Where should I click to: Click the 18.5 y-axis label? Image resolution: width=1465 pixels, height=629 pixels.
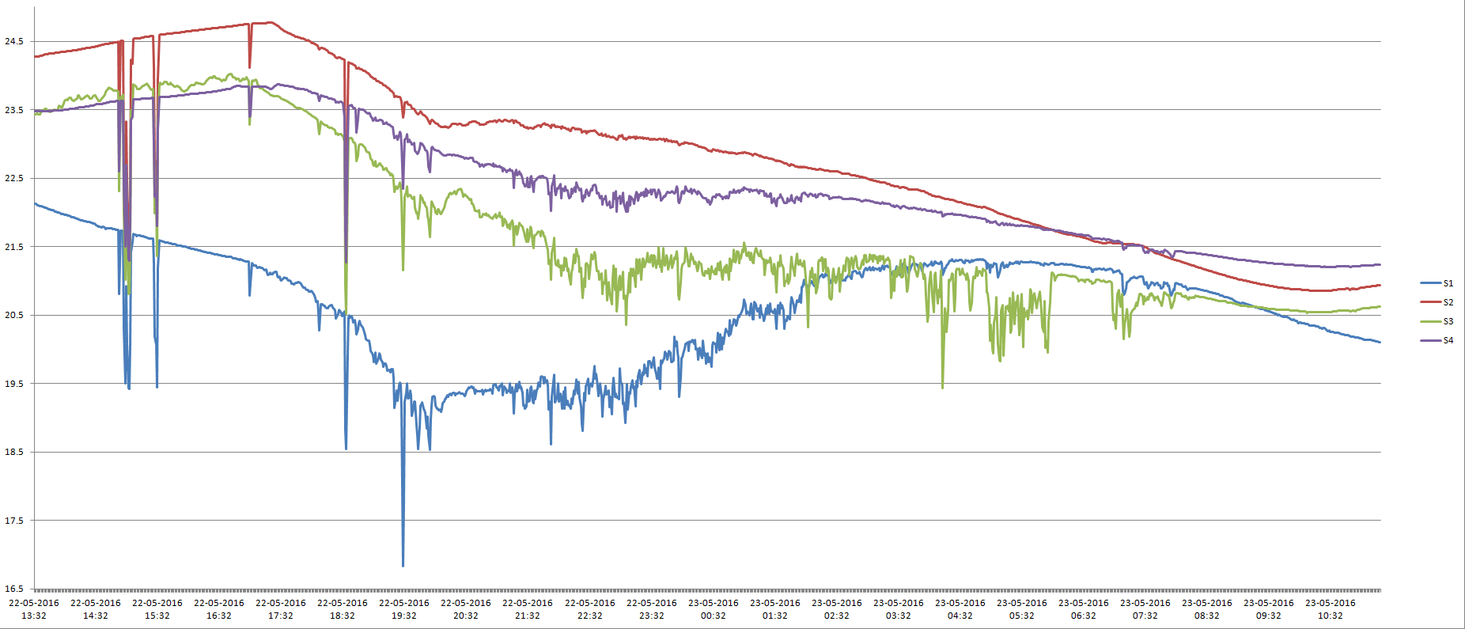click(x=14, y=452)
